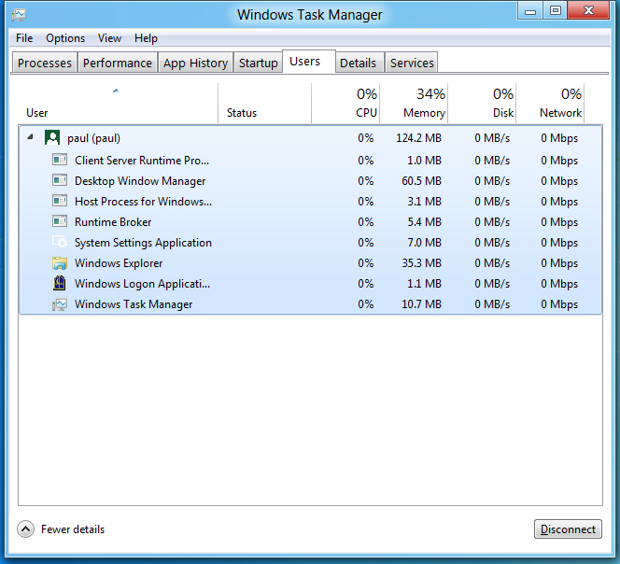Click the Fewer details label
This screenshot has height=564, width=620.
73,529
